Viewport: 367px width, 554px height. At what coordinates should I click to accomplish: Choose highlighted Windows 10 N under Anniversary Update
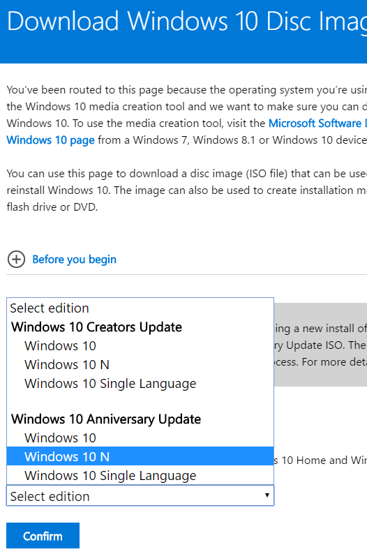[140, 456]
